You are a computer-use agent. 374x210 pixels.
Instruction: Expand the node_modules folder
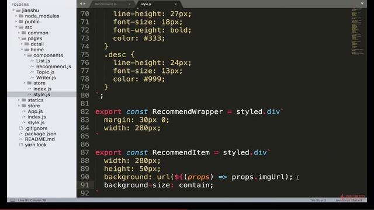16,16
